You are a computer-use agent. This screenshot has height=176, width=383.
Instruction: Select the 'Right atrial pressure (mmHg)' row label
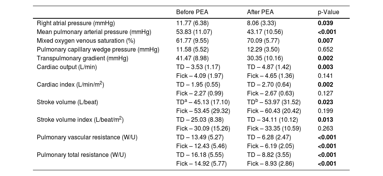76,23
